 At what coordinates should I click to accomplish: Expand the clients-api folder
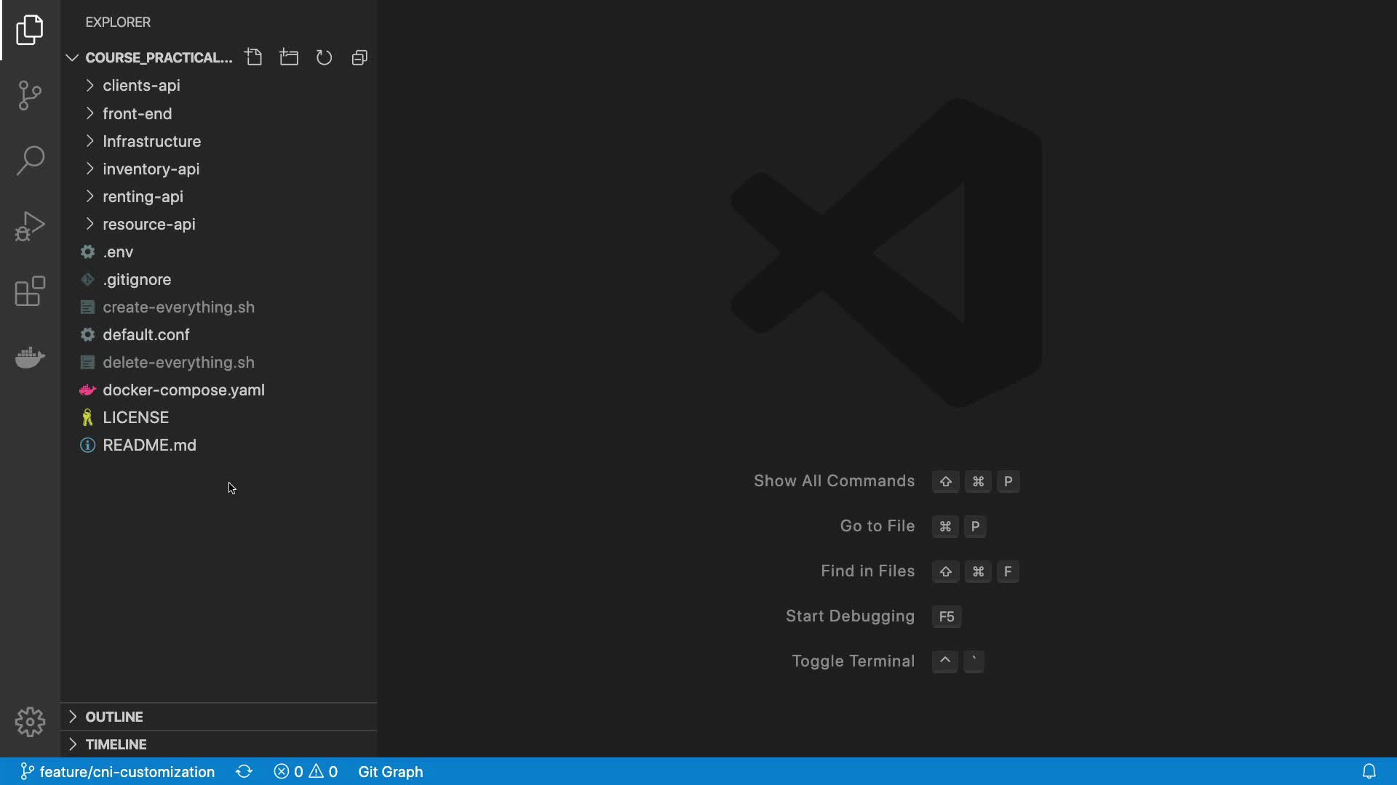(141, 86)
